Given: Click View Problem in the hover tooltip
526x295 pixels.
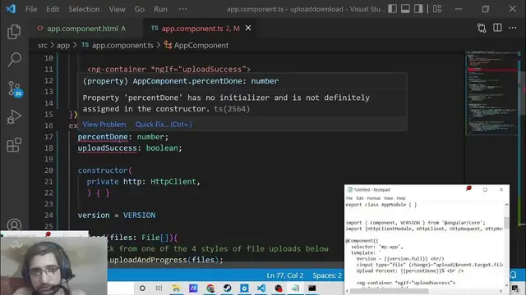Looking at the screenshot, I should [104, 124].
